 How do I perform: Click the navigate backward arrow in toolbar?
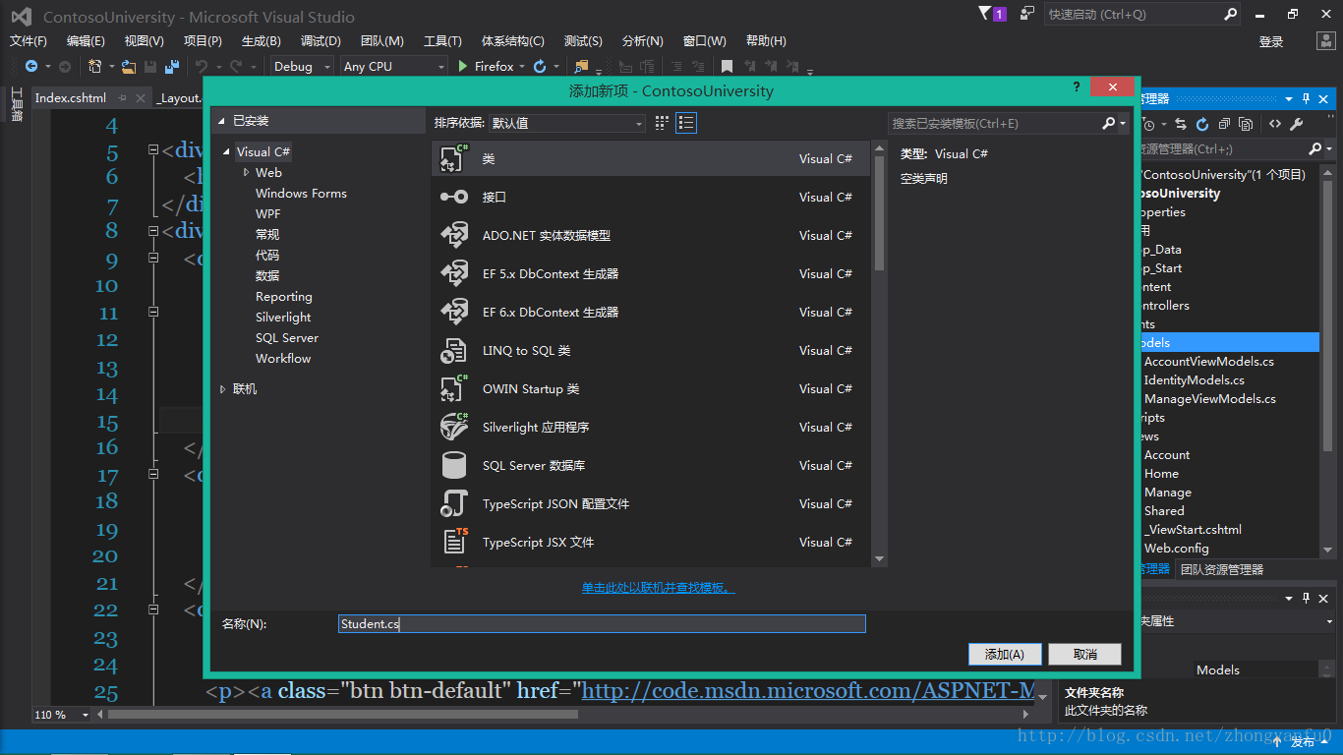coord(30,66)
